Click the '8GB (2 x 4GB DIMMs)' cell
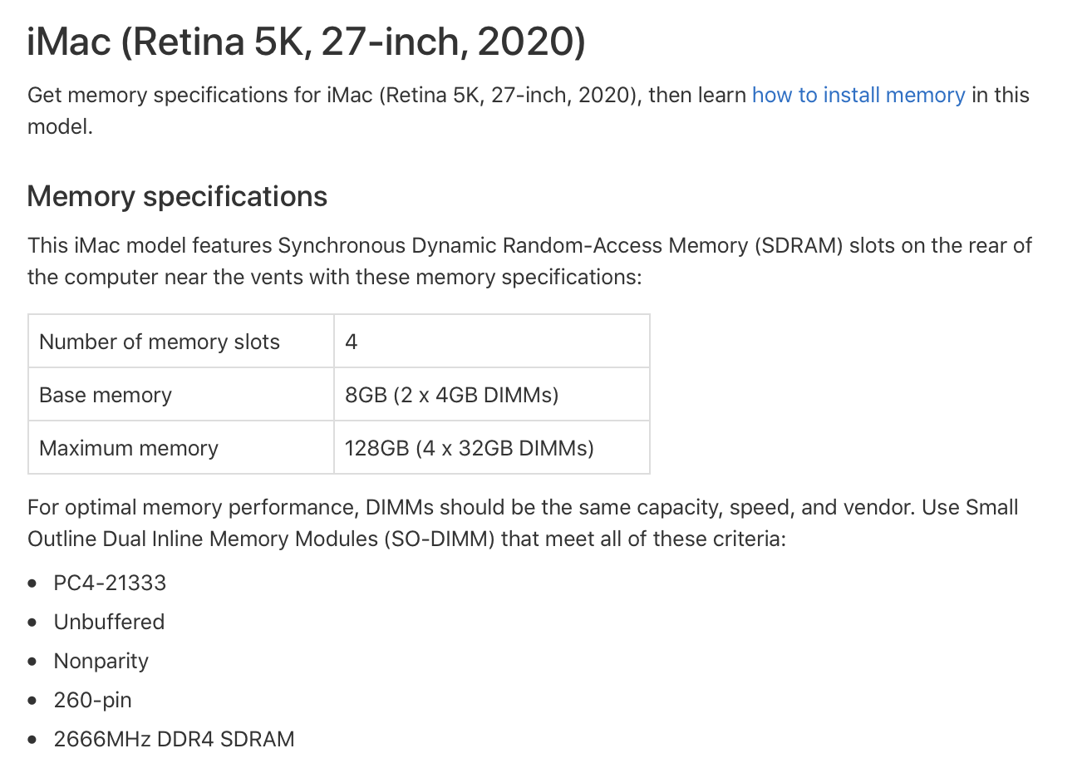 tap(451, 395)
